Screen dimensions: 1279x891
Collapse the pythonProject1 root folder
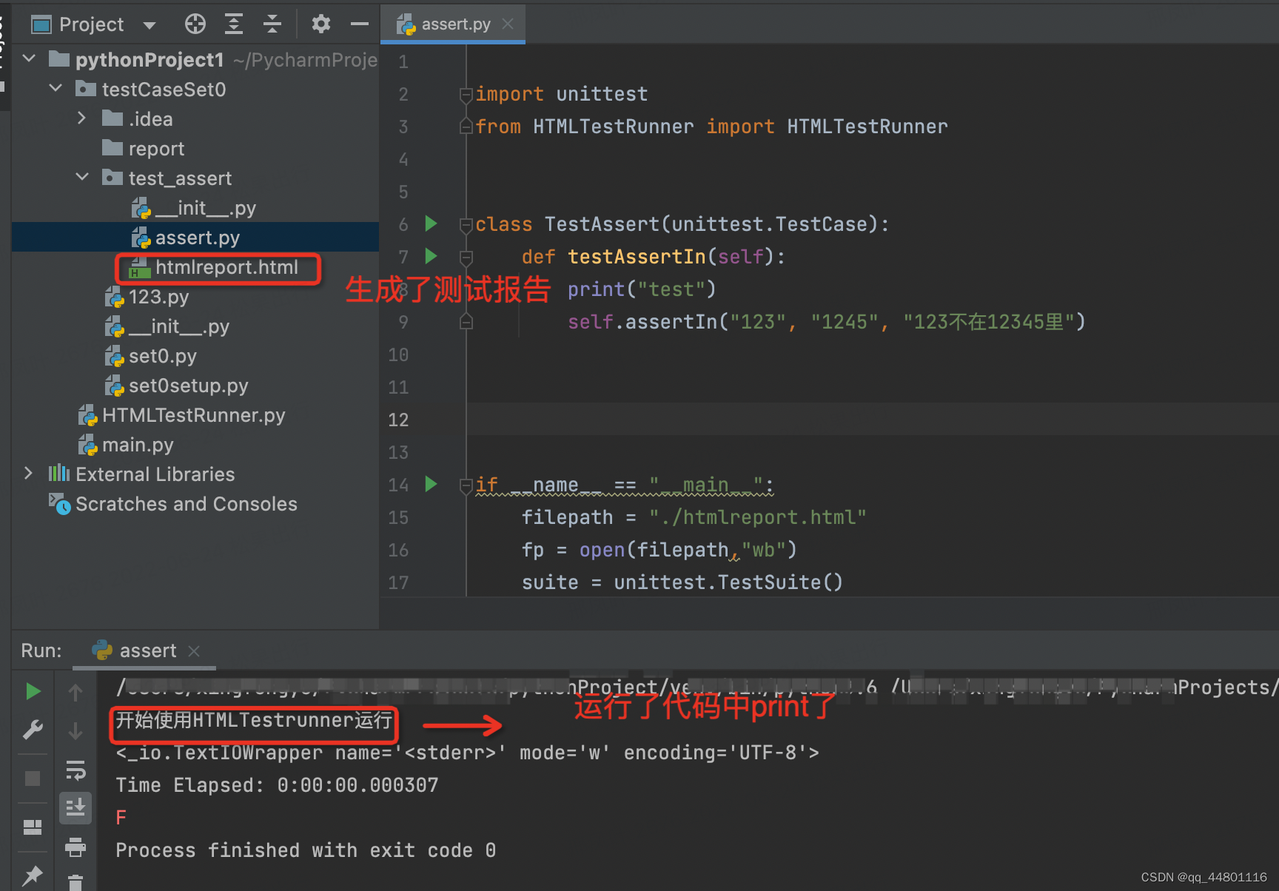30,58
